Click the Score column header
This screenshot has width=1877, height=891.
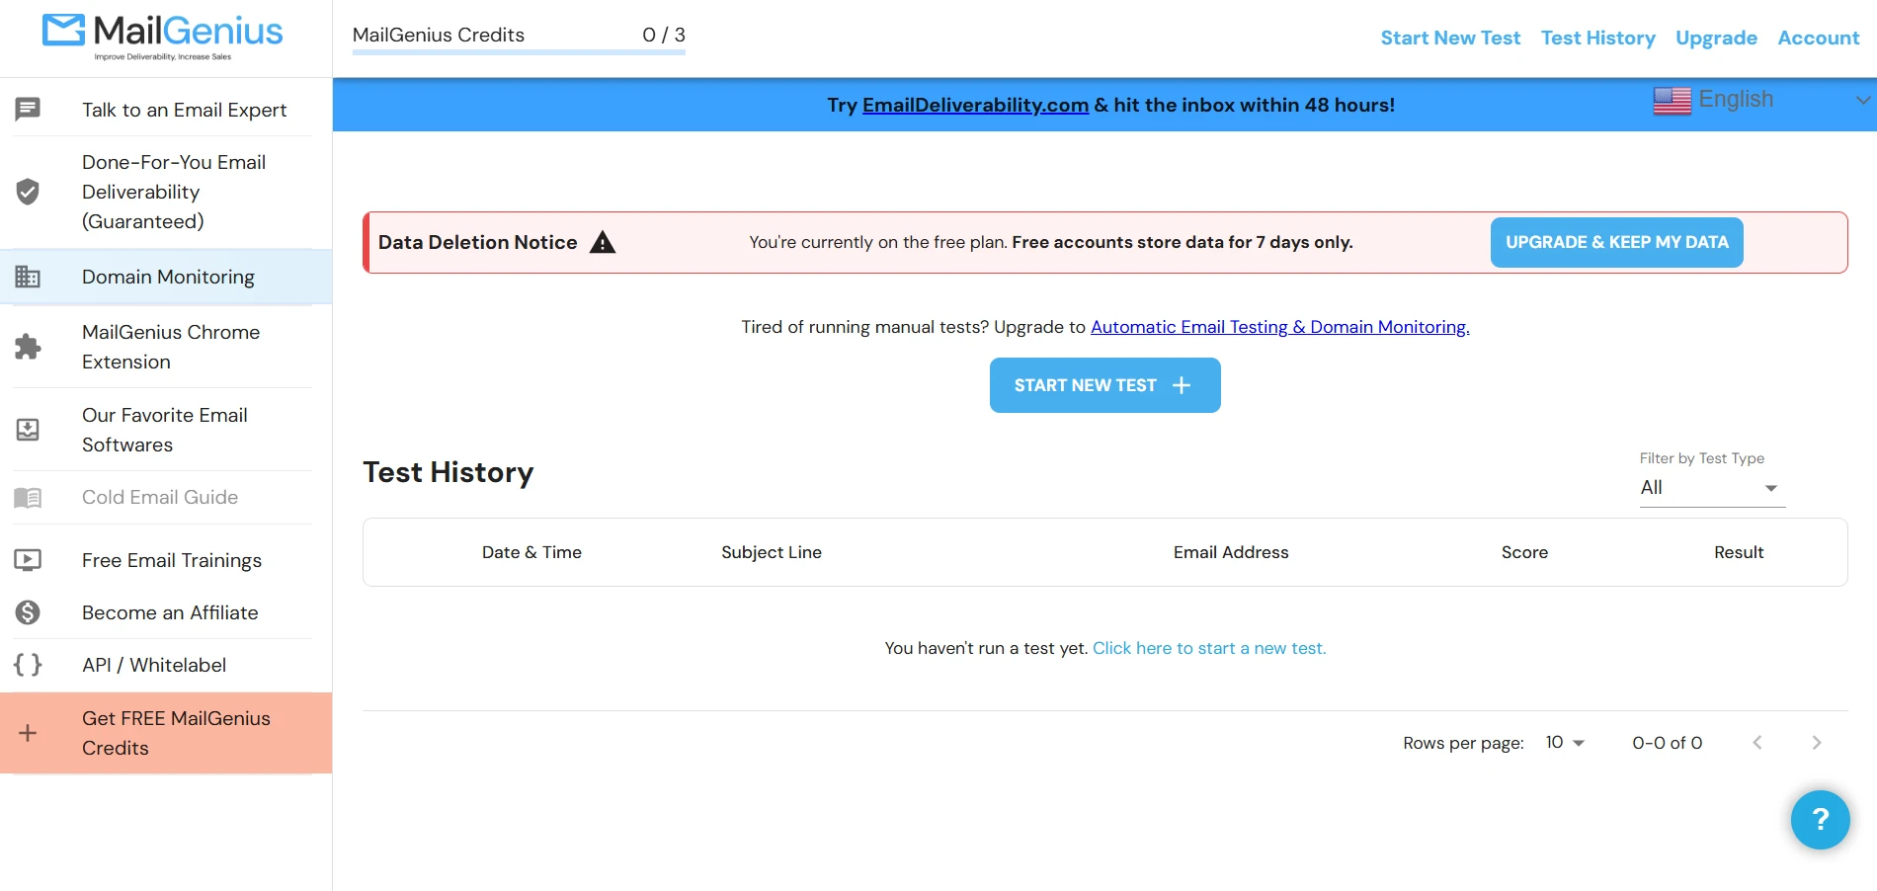1524,552
